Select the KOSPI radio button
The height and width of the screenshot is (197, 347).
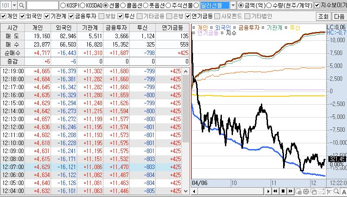(x=63, y=5)
